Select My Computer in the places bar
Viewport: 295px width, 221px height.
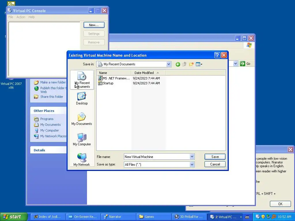[x=82, y=139]
